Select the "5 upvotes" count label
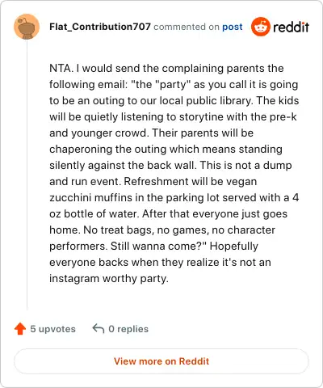This screenshot has width=323, height=388. point(52,329)
